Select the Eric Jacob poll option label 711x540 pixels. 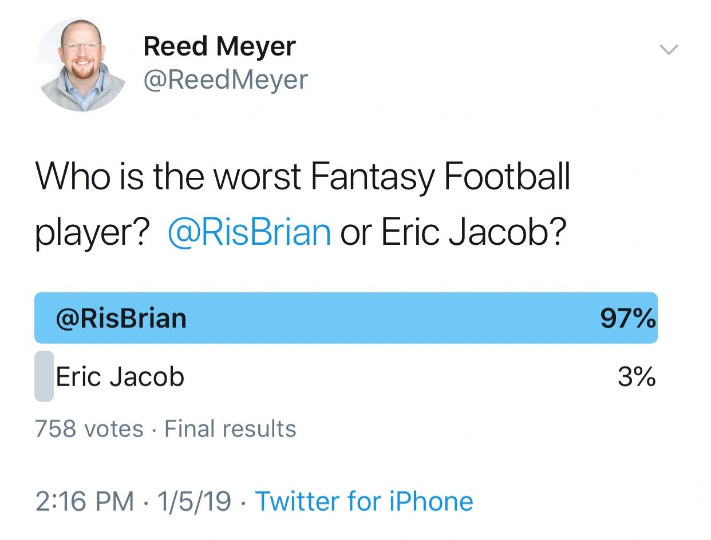tap(120, 377)
